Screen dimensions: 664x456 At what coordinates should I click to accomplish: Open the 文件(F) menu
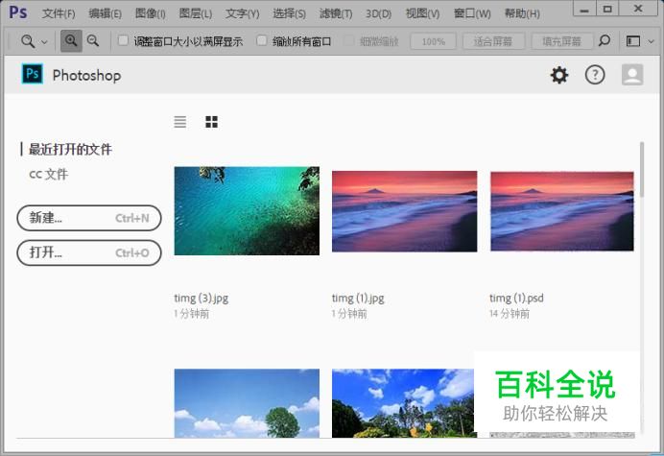pos(59,13)
